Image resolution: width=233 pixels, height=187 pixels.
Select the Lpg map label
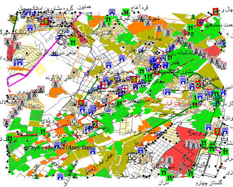(189, 33)
